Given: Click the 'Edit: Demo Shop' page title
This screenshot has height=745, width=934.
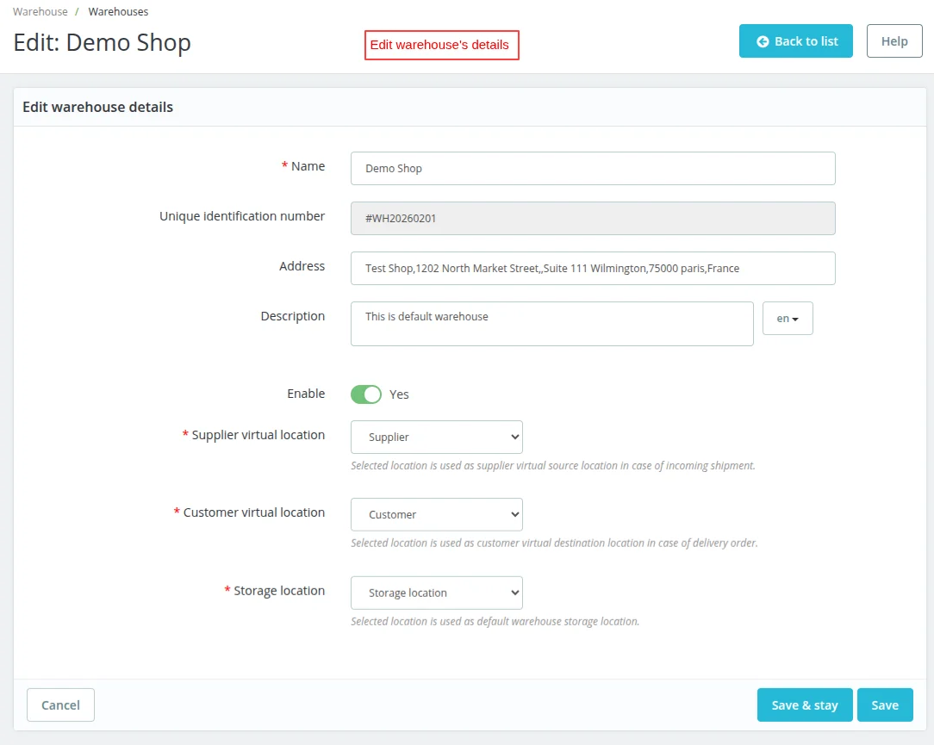Looking at the screenshot, I should (103, 43).
